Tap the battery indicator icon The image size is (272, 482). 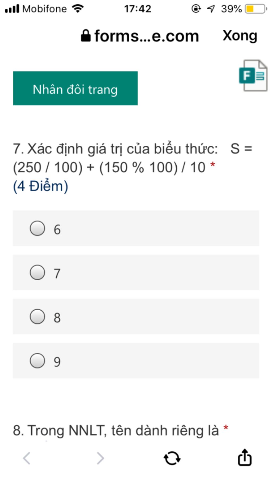point(256,9)
